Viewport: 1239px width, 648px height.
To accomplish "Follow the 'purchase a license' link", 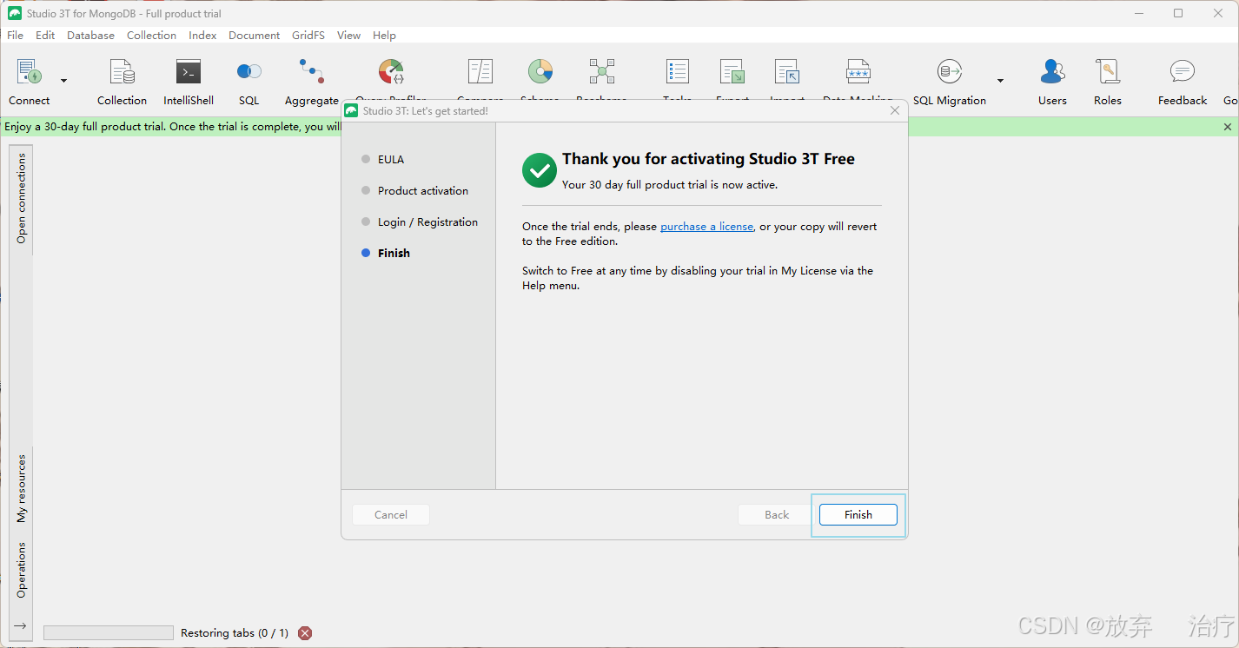I will [x=706, y=227].
